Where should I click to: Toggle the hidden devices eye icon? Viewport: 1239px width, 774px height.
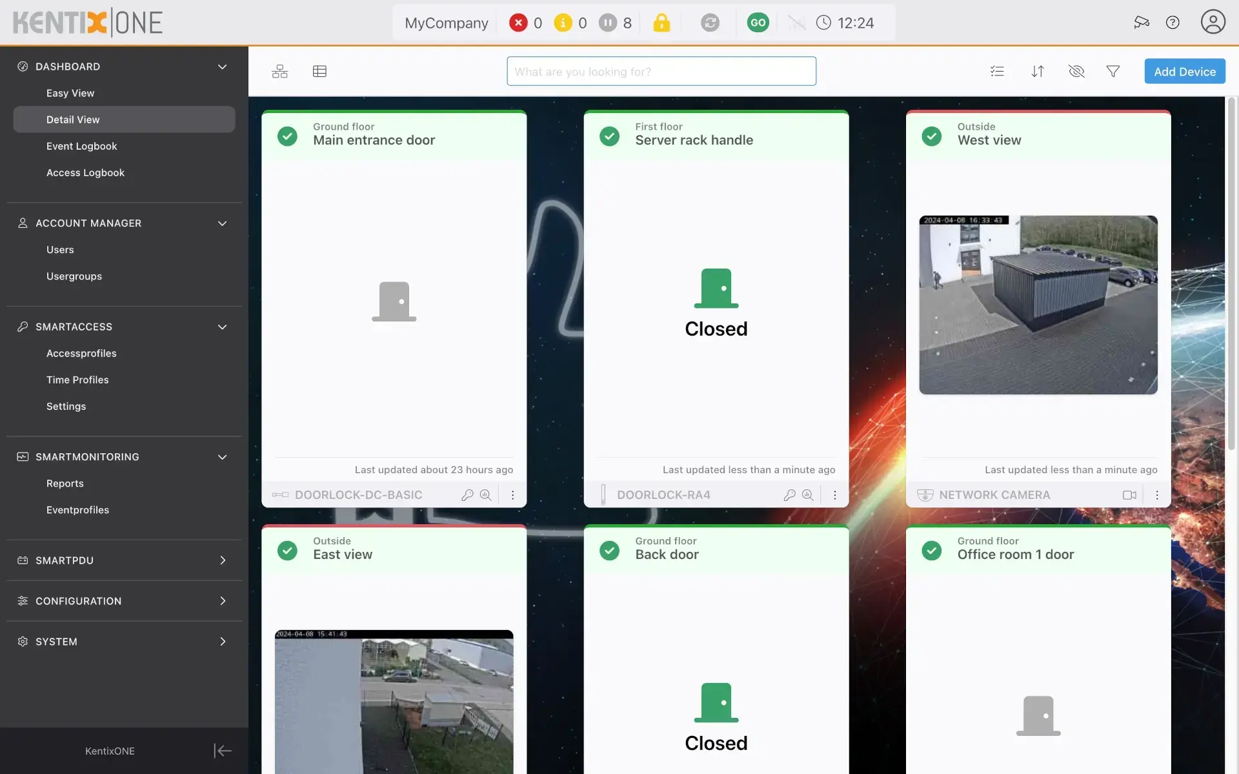pyautogui.click(x=1076, y=72)
